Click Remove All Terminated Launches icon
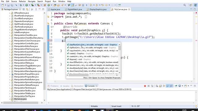The height and width of the screenshot is (111, 198). pos(152,86)
